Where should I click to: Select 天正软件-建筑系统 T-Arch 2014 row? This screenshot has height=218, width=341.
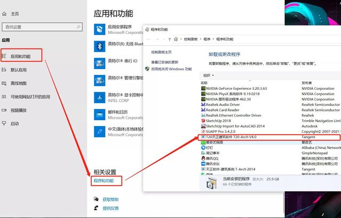tap(271, 169)
